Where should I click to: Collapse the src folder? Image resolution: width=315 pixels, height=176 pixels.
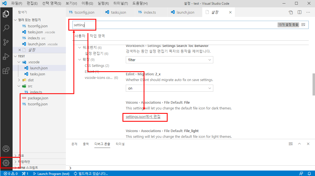pos(19,86)
